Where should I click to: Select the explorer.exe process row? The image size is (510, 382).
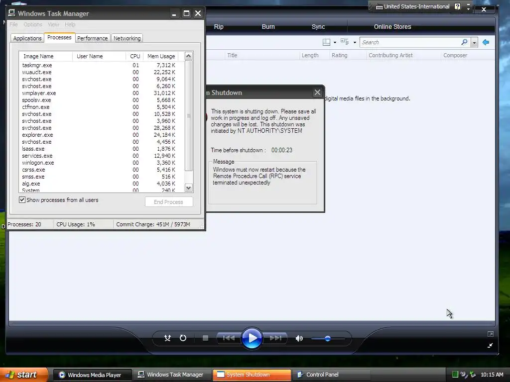click(x=102, y=135)
